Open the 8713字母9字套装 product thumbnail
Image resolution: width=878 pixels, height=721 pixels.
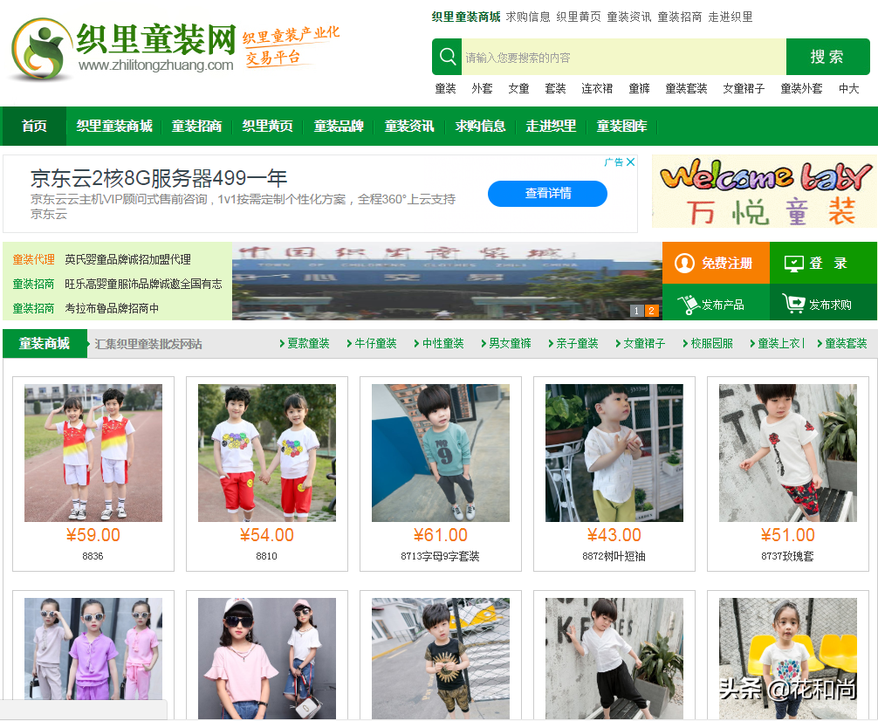[440, 453]
